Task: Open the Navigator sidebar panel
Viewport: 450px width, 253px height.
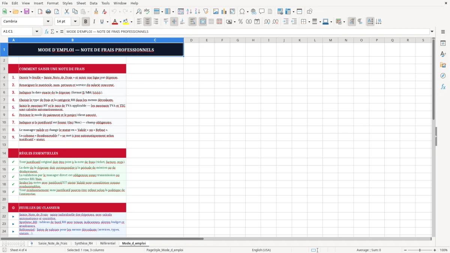Action: click(443, 76)
